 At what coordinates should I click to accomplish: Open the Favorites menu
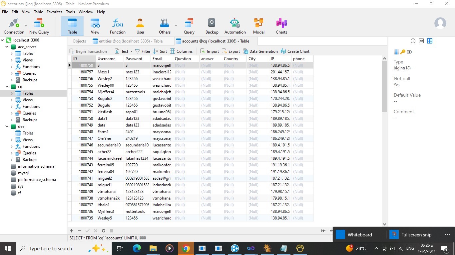[54, 12]
